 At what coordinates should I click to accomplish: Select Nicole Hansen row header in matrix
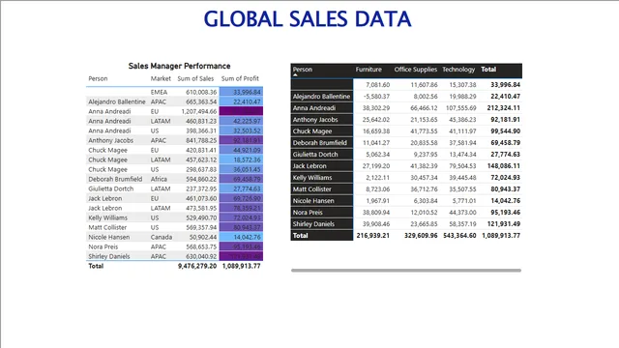pos(321,201)
